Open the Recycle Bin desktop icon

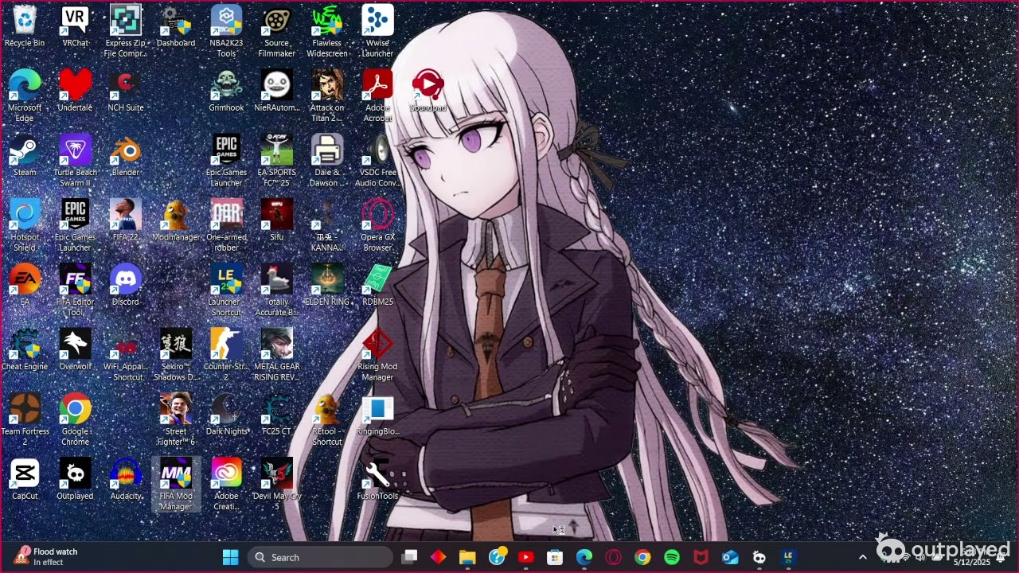(x=25, y=26)
